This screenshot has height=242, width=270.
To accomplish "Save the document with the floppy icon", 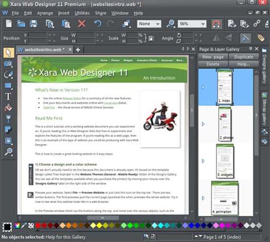I will pyautogui.click(x=34, y=24).
